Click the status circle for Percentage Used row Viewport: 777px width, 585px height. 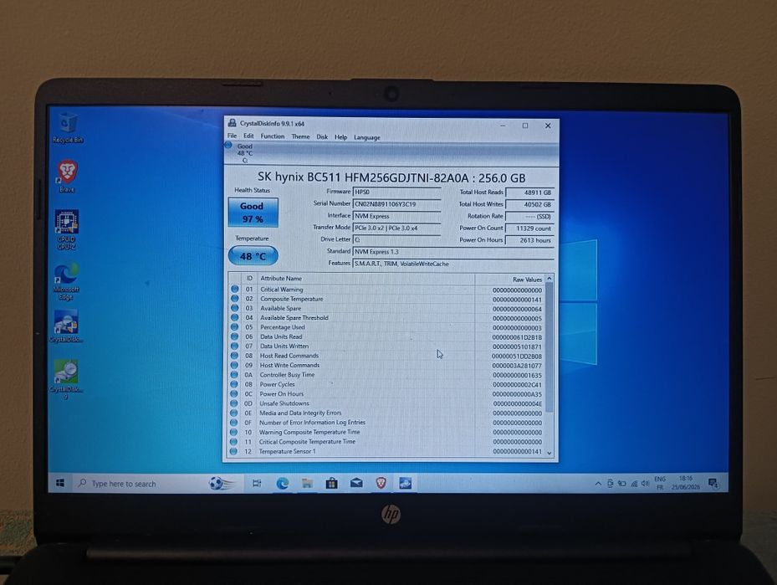pos(234,326)
